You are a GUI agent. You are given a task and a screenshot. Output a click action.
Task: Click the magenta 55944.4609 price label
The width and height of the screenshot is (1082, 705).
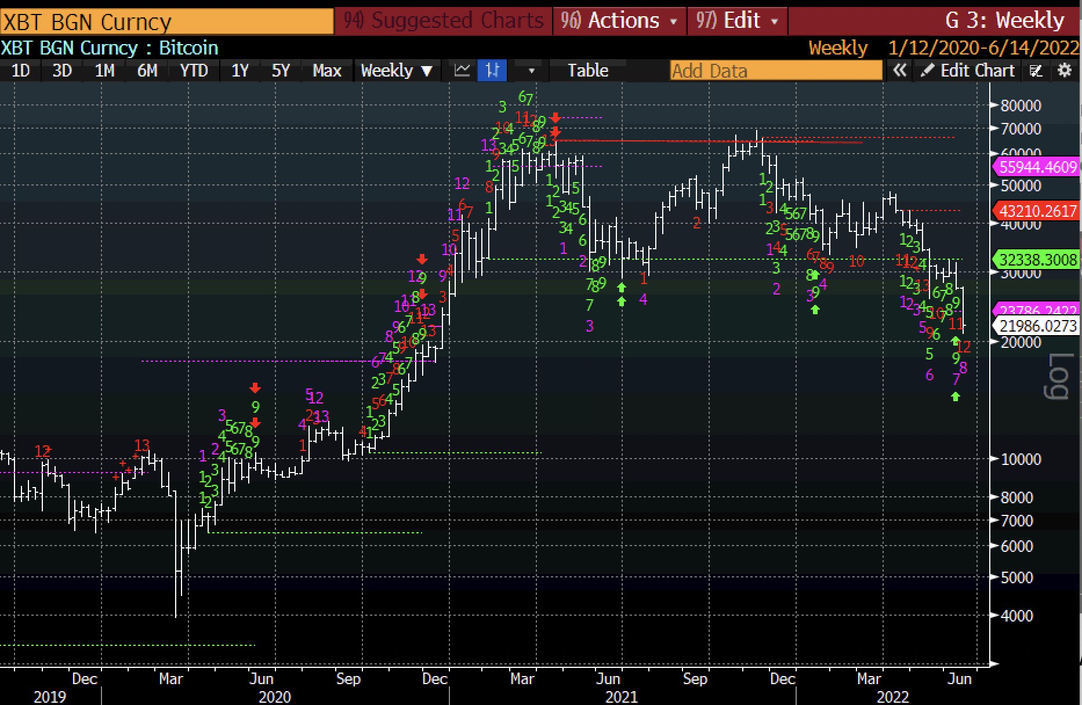[x=1037, y=167]
